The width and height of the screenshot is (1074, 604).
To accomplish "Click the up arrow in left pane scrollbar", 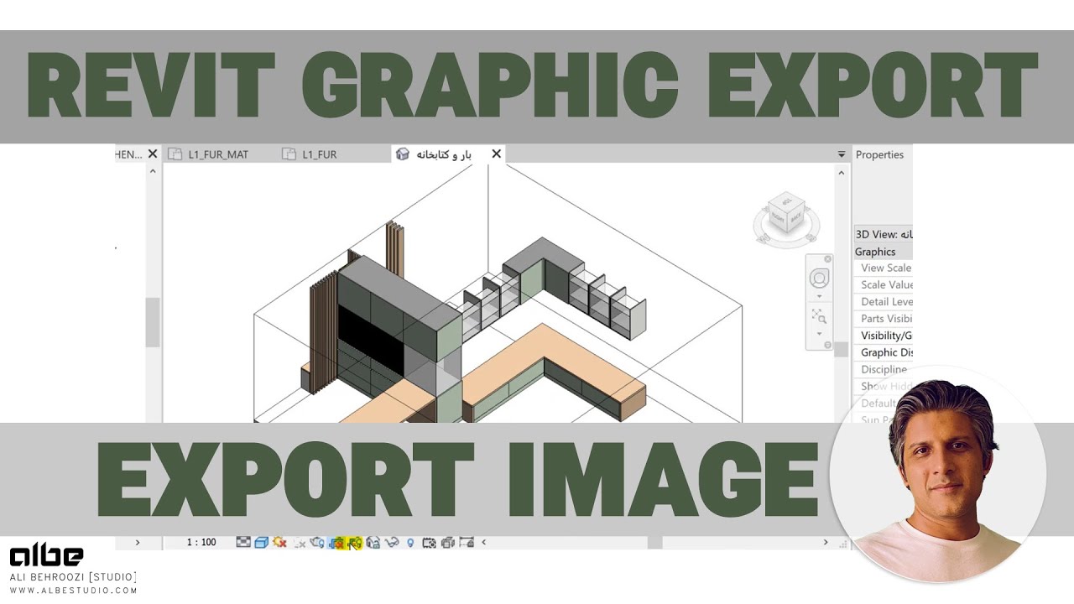I will (x=153, y=171).
